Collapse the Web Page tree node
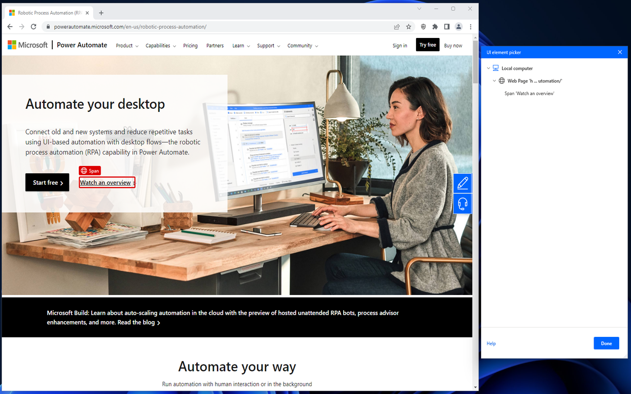This screenshot has width=631, height=394. [494, 80]
